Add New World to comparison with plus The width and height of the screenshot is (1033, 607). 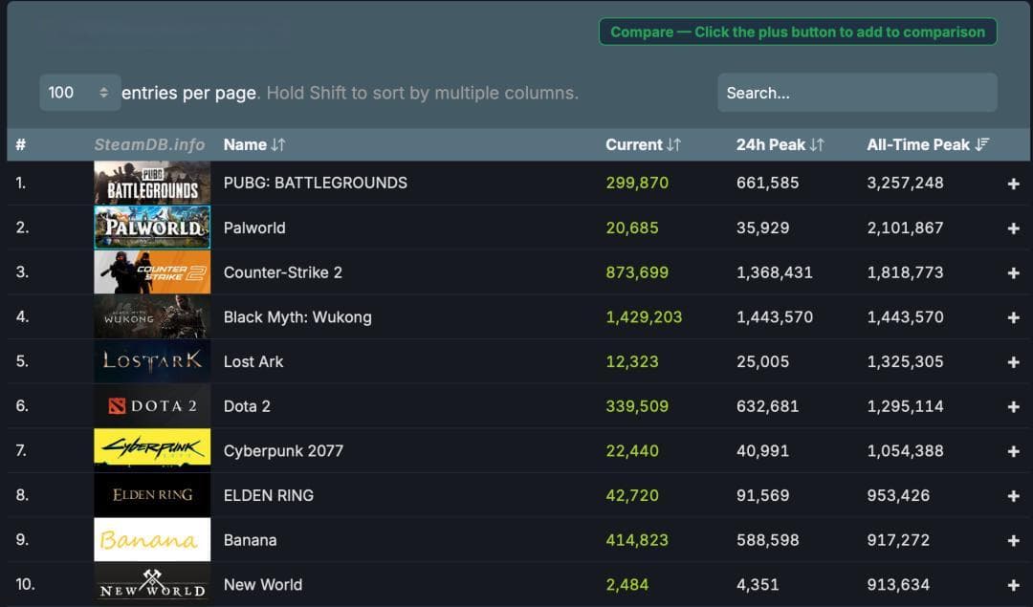[x=1013, y=585]
